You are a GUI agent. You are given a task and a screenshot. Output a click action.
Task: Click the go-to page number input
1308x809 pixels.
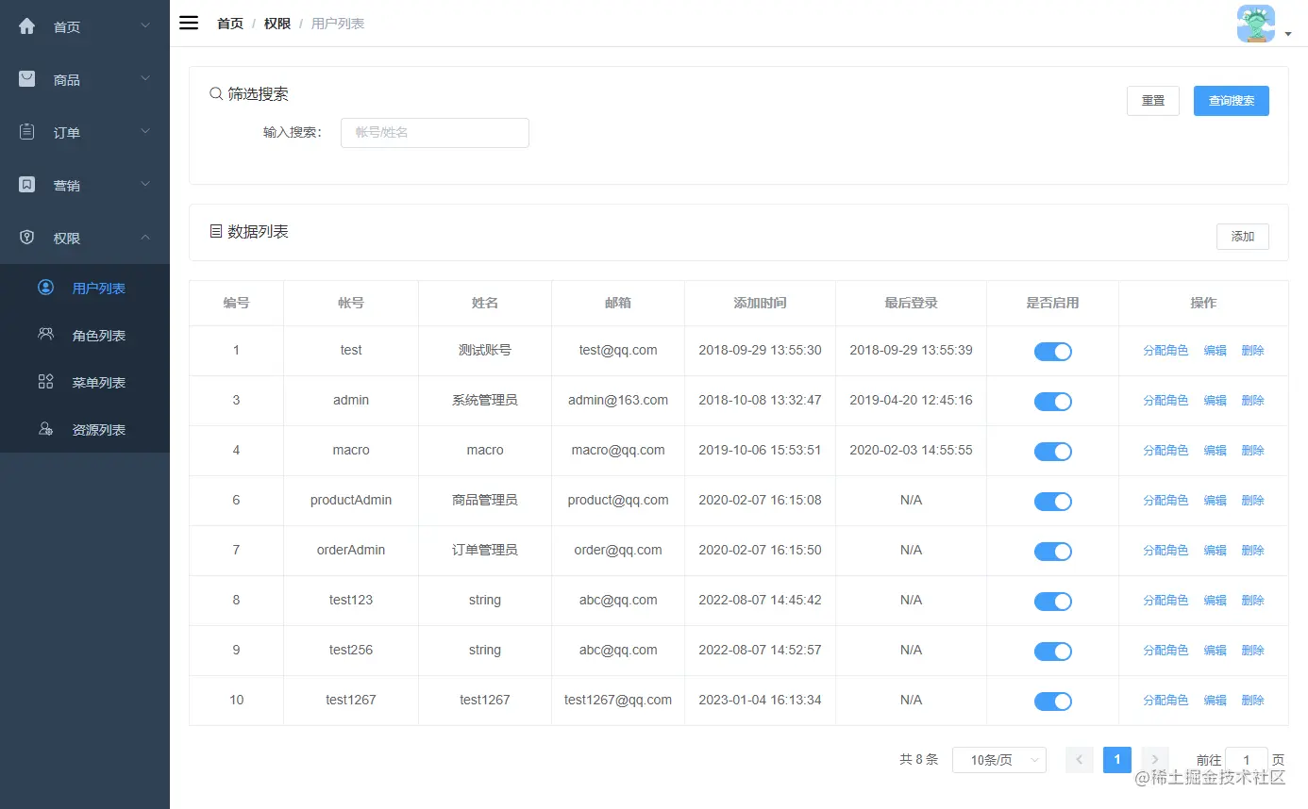pyautogui.click(x=1247, y=760)
